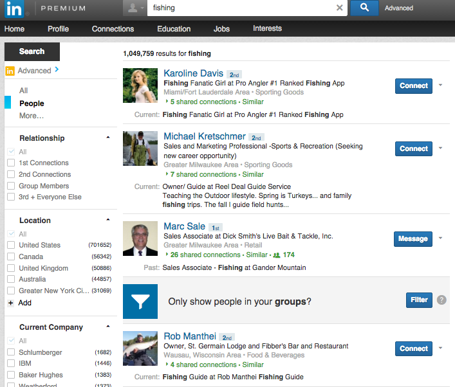This screenshot has width=455, height=387.
Task: Check the Canada location checkbox
Action: click(x=11, y=256)
